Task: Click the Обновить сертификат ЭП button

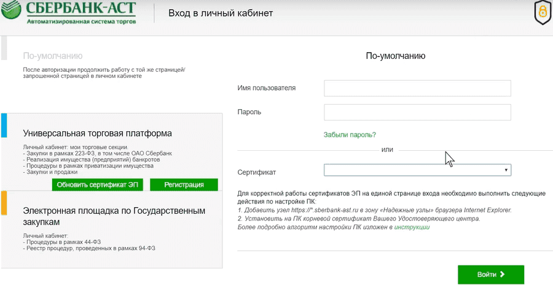Action: pos(97,184)
